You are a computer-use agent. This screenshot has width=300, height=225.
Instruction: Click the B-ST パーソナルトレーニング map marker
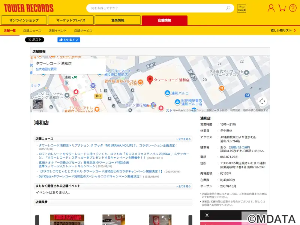pos(67,95)
